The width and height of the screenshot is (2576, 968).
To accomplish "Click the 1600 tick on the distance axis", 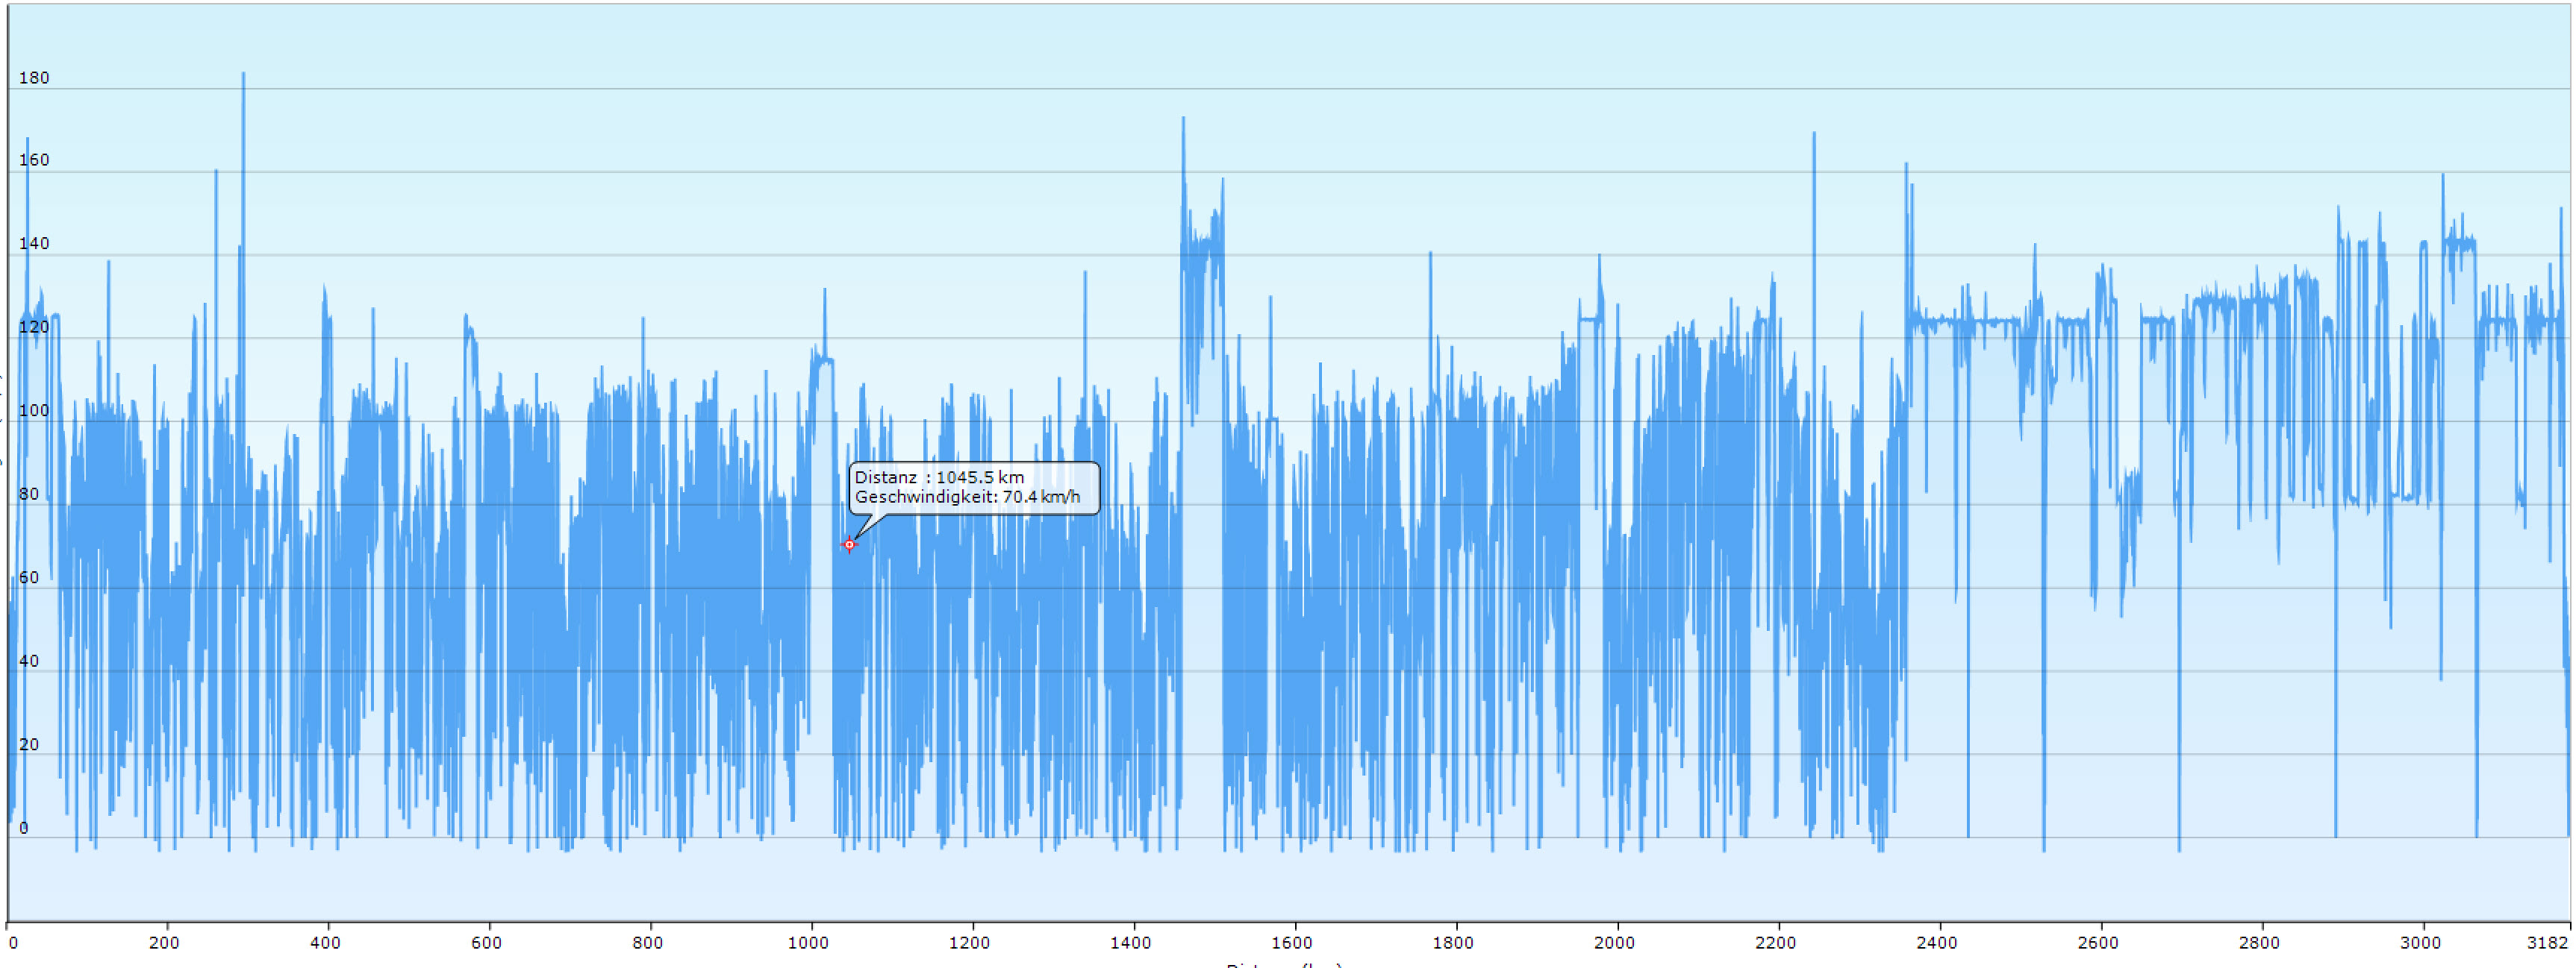I will pos(1292,942).
